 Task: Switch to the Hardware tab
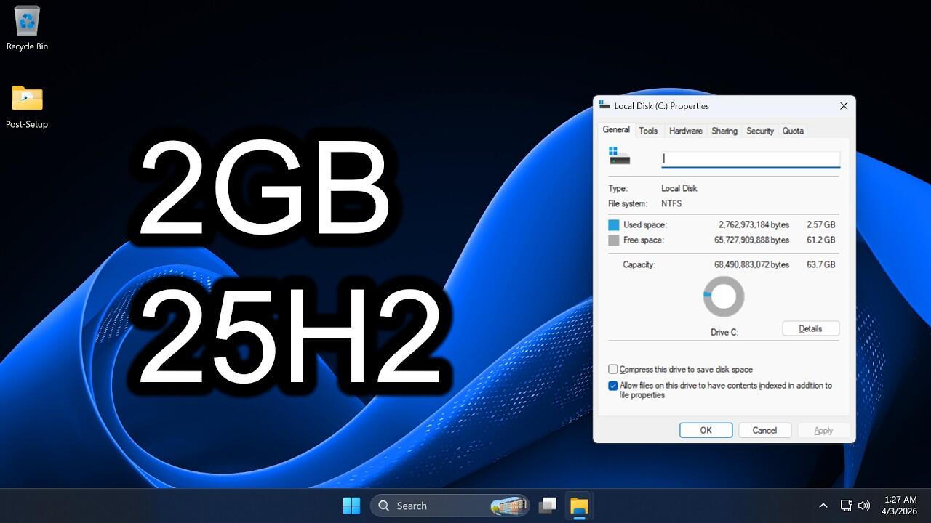(685, 131)
